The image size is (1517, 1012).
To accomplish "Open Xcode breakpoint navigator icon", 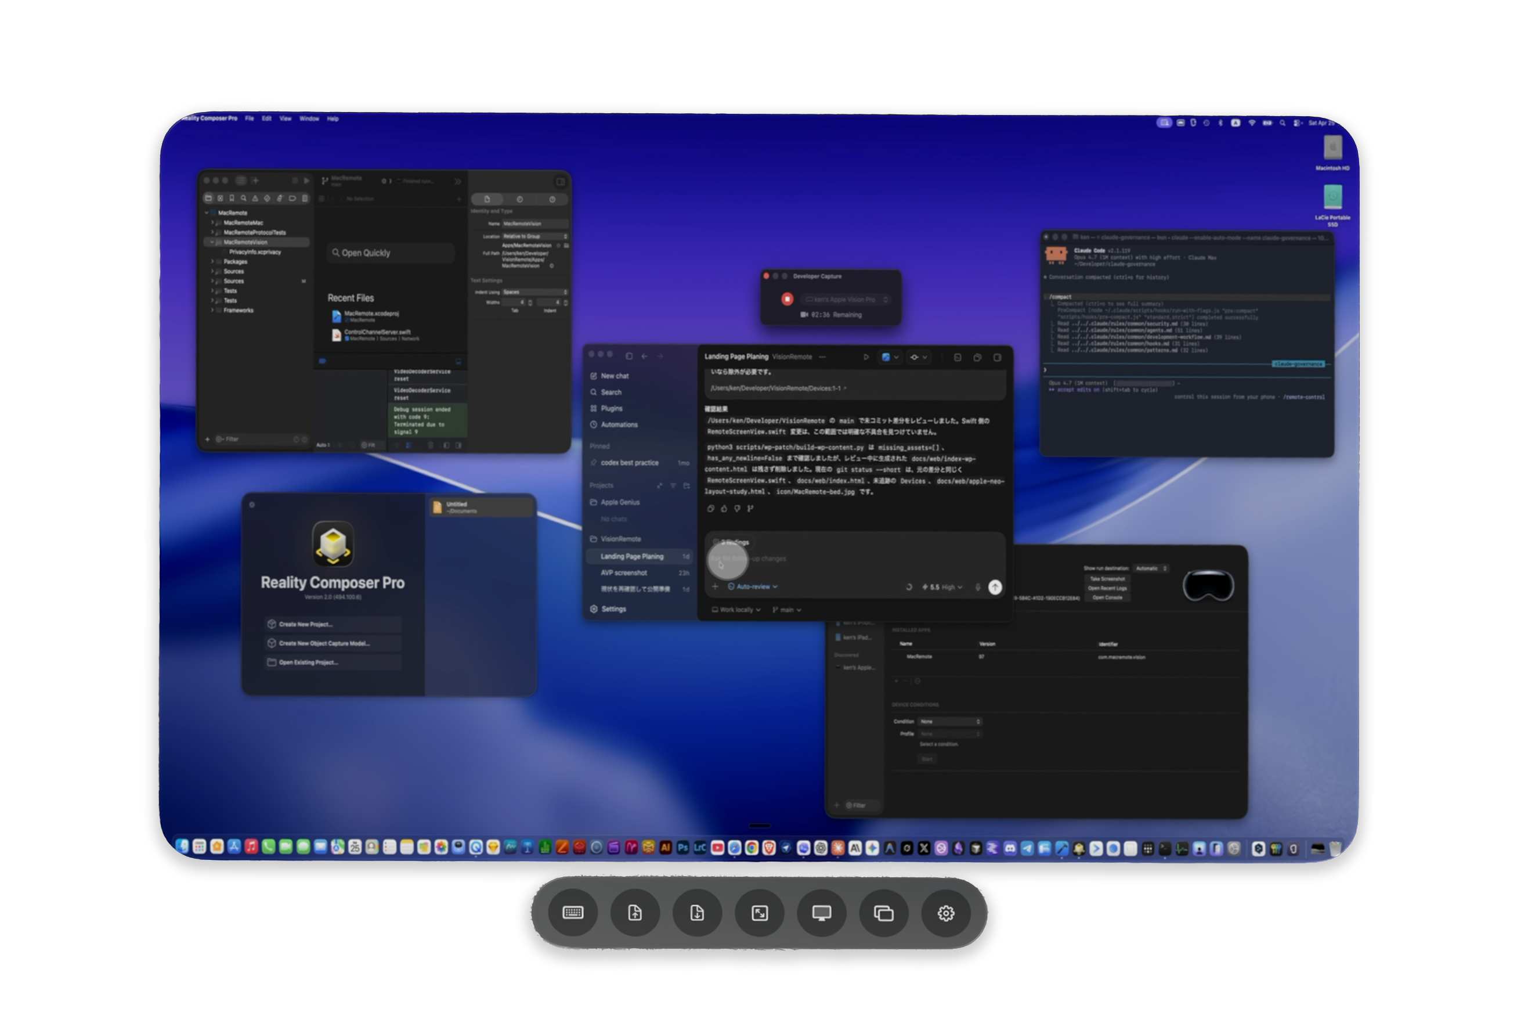I will click(x=292, y=198).
